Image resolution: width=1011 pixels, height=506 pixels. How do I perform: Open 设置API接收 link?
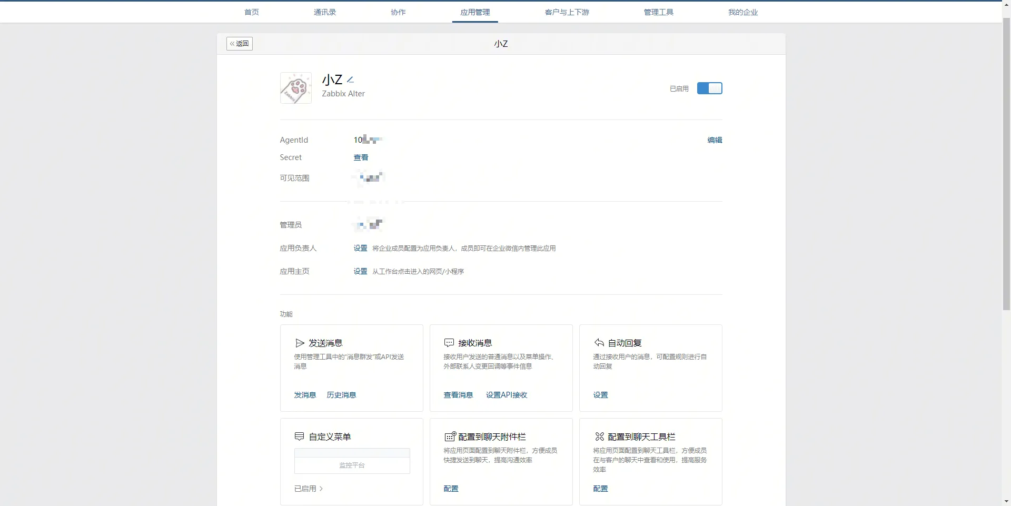[507, 395]
